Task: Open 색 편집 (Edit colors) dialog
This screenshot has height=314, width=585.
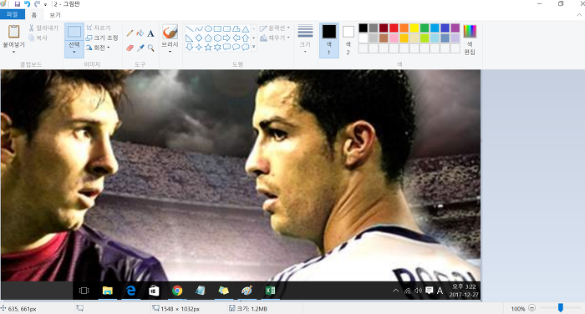Action: (x=470, y=39)
